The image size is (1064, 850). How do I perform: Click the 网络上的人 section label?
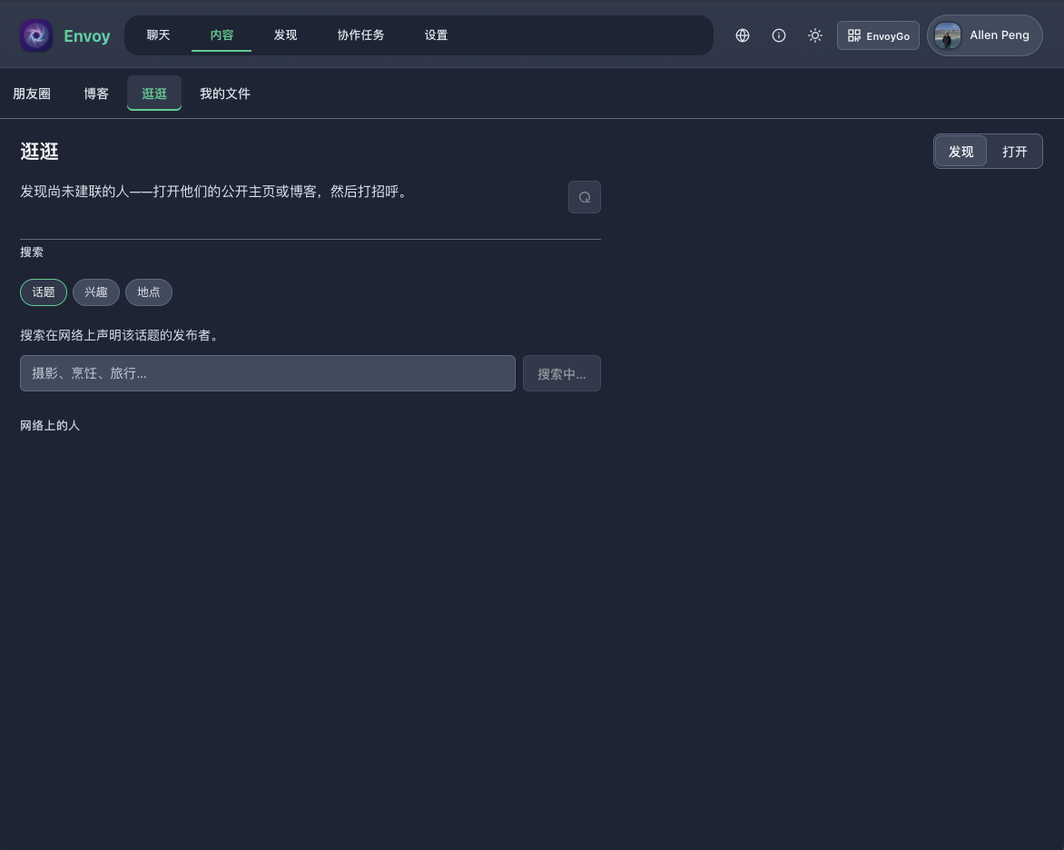click(x=50, y=426)
